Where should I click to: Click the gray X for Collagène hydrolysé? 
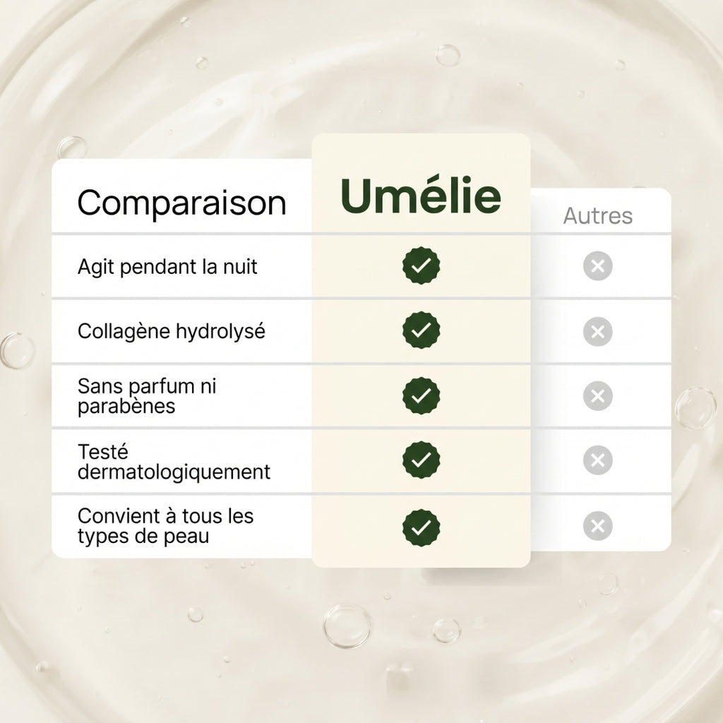[597, 332]
